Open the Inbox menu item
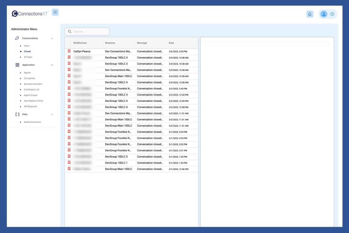Screen dimensions: 349x233 (x=27, y=46)
